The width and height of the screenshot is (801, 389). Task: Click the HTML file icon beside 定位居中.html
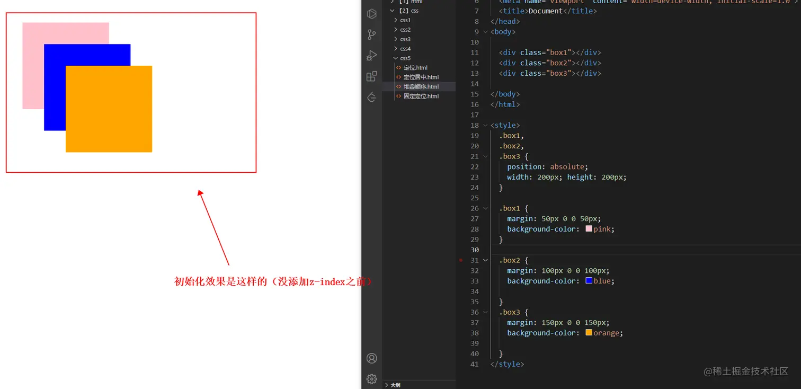point(399,77)
